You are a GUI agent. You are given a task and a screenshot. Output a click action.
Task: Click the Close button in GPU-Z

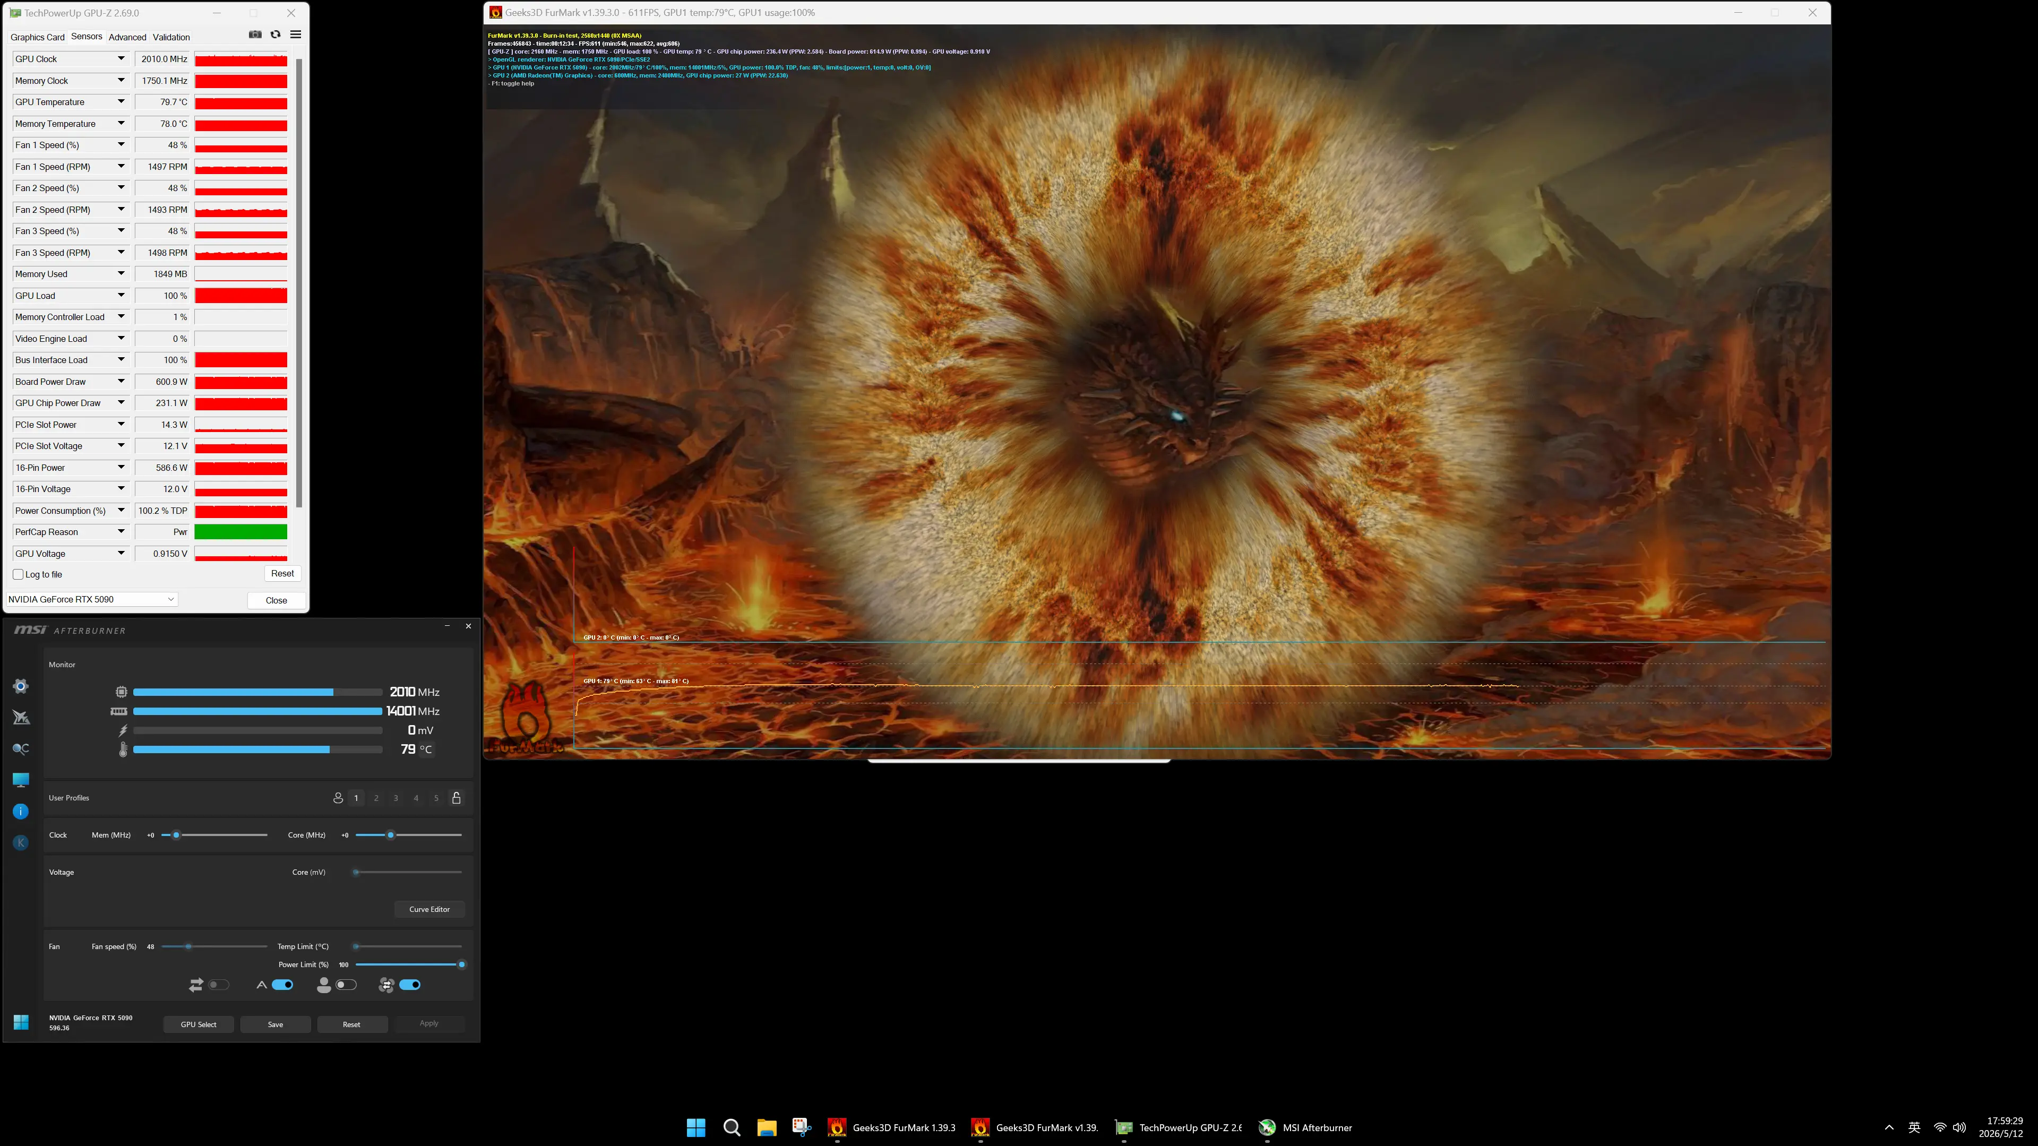pos(276,600)
